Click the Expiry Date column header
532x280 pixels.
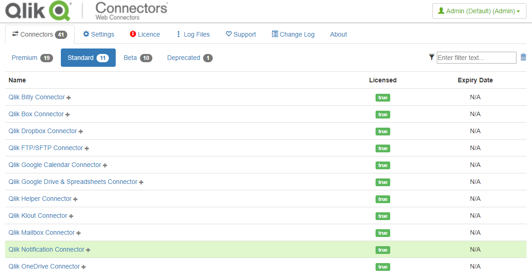(475, 80)
